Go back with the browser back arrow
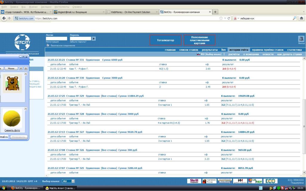 tap(4, 18)
